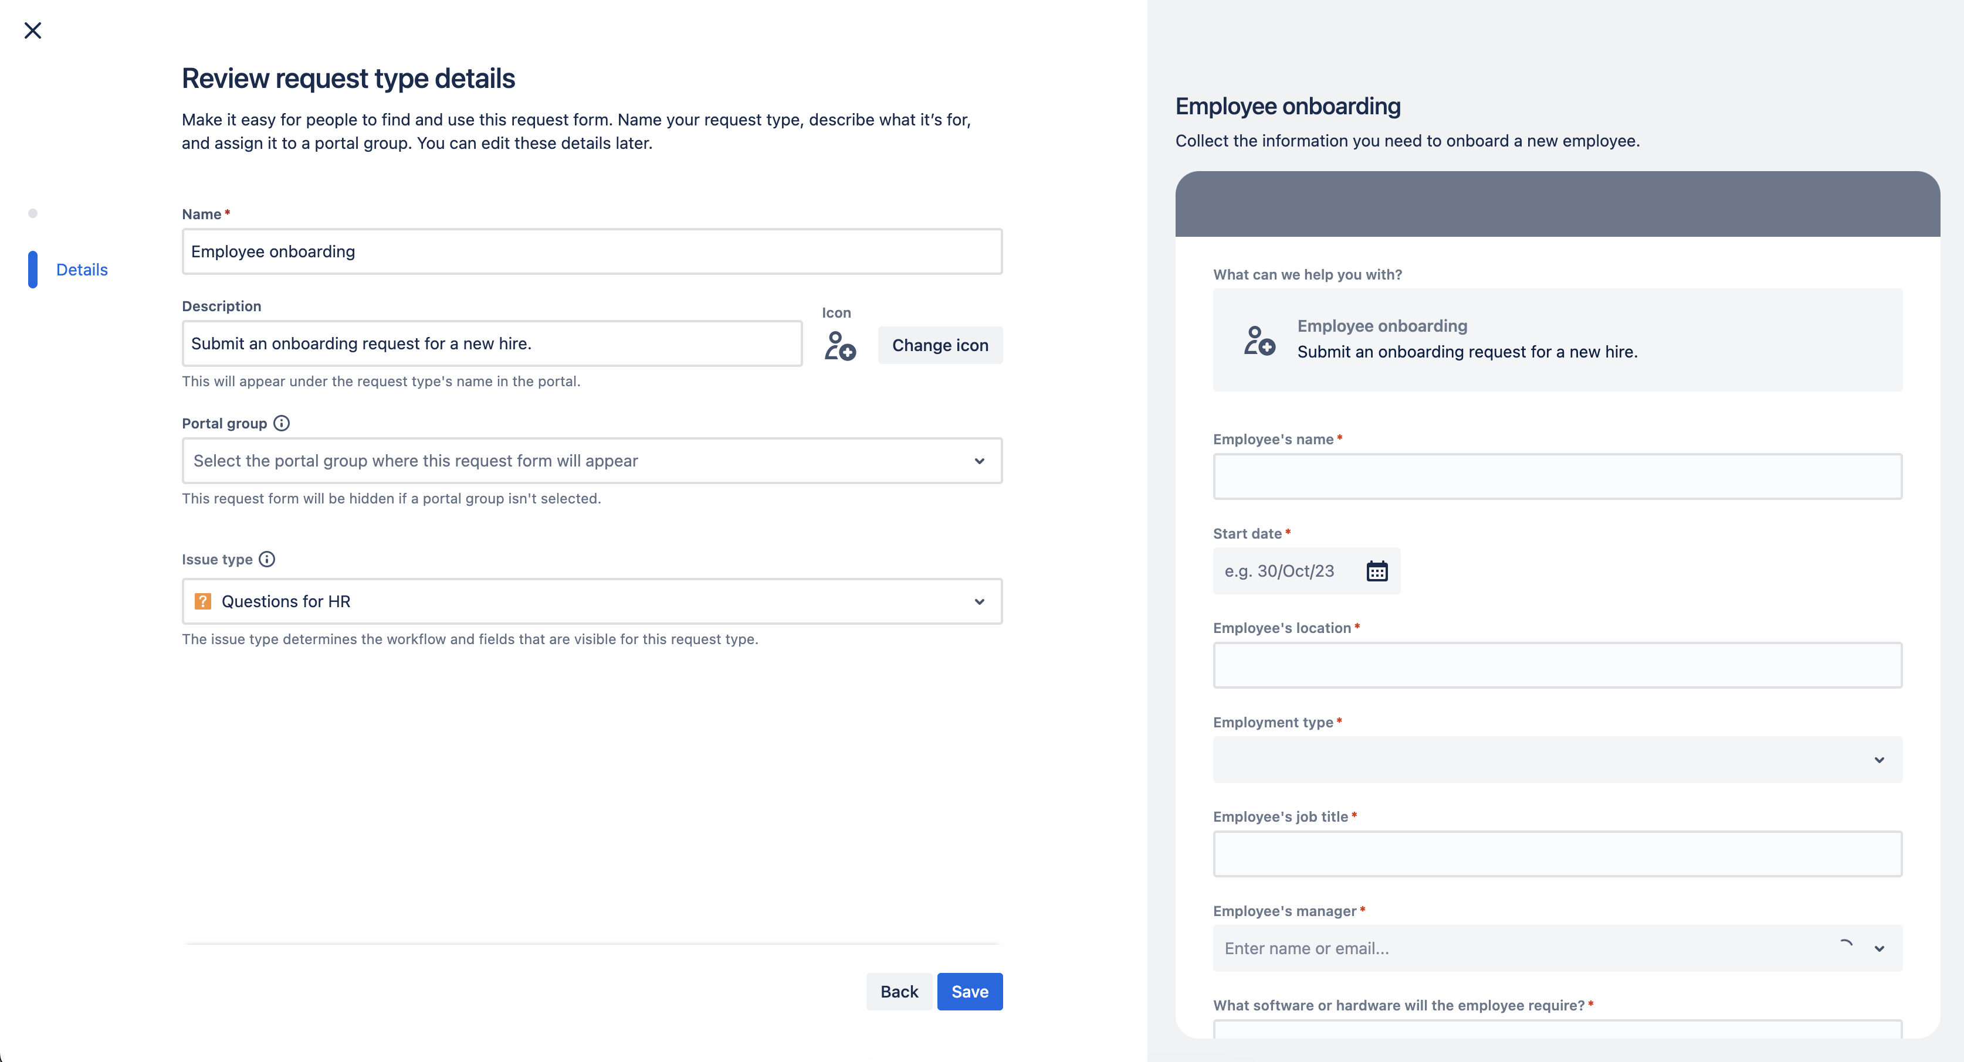Screen dimensions: 1964x1062
Task: Click inside the Name field showing Employee onboarding
Action: (592, 251)
